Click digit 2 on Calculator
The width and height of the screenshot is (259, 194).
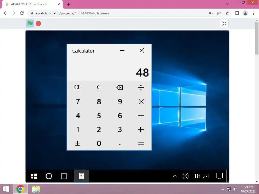point(99,130)
